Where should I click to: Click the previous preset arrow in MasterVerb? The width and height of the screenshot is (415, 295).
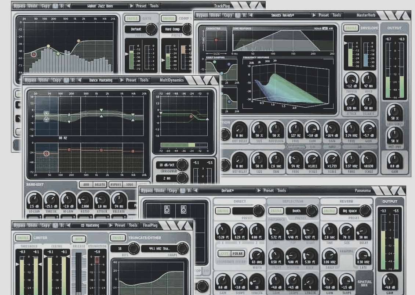click(251, 15)
